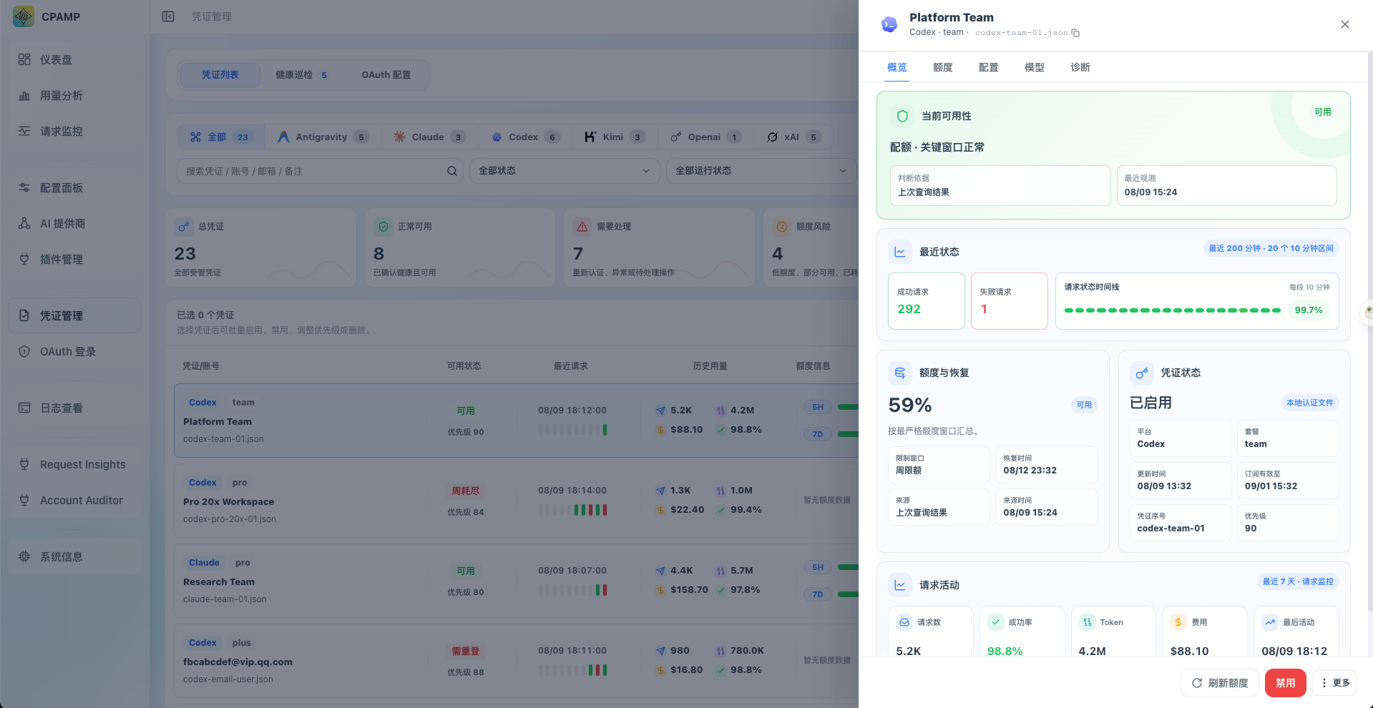Select 凭证列表 tab
Viewport: 1373px width, 708px height.
(220, 75)
